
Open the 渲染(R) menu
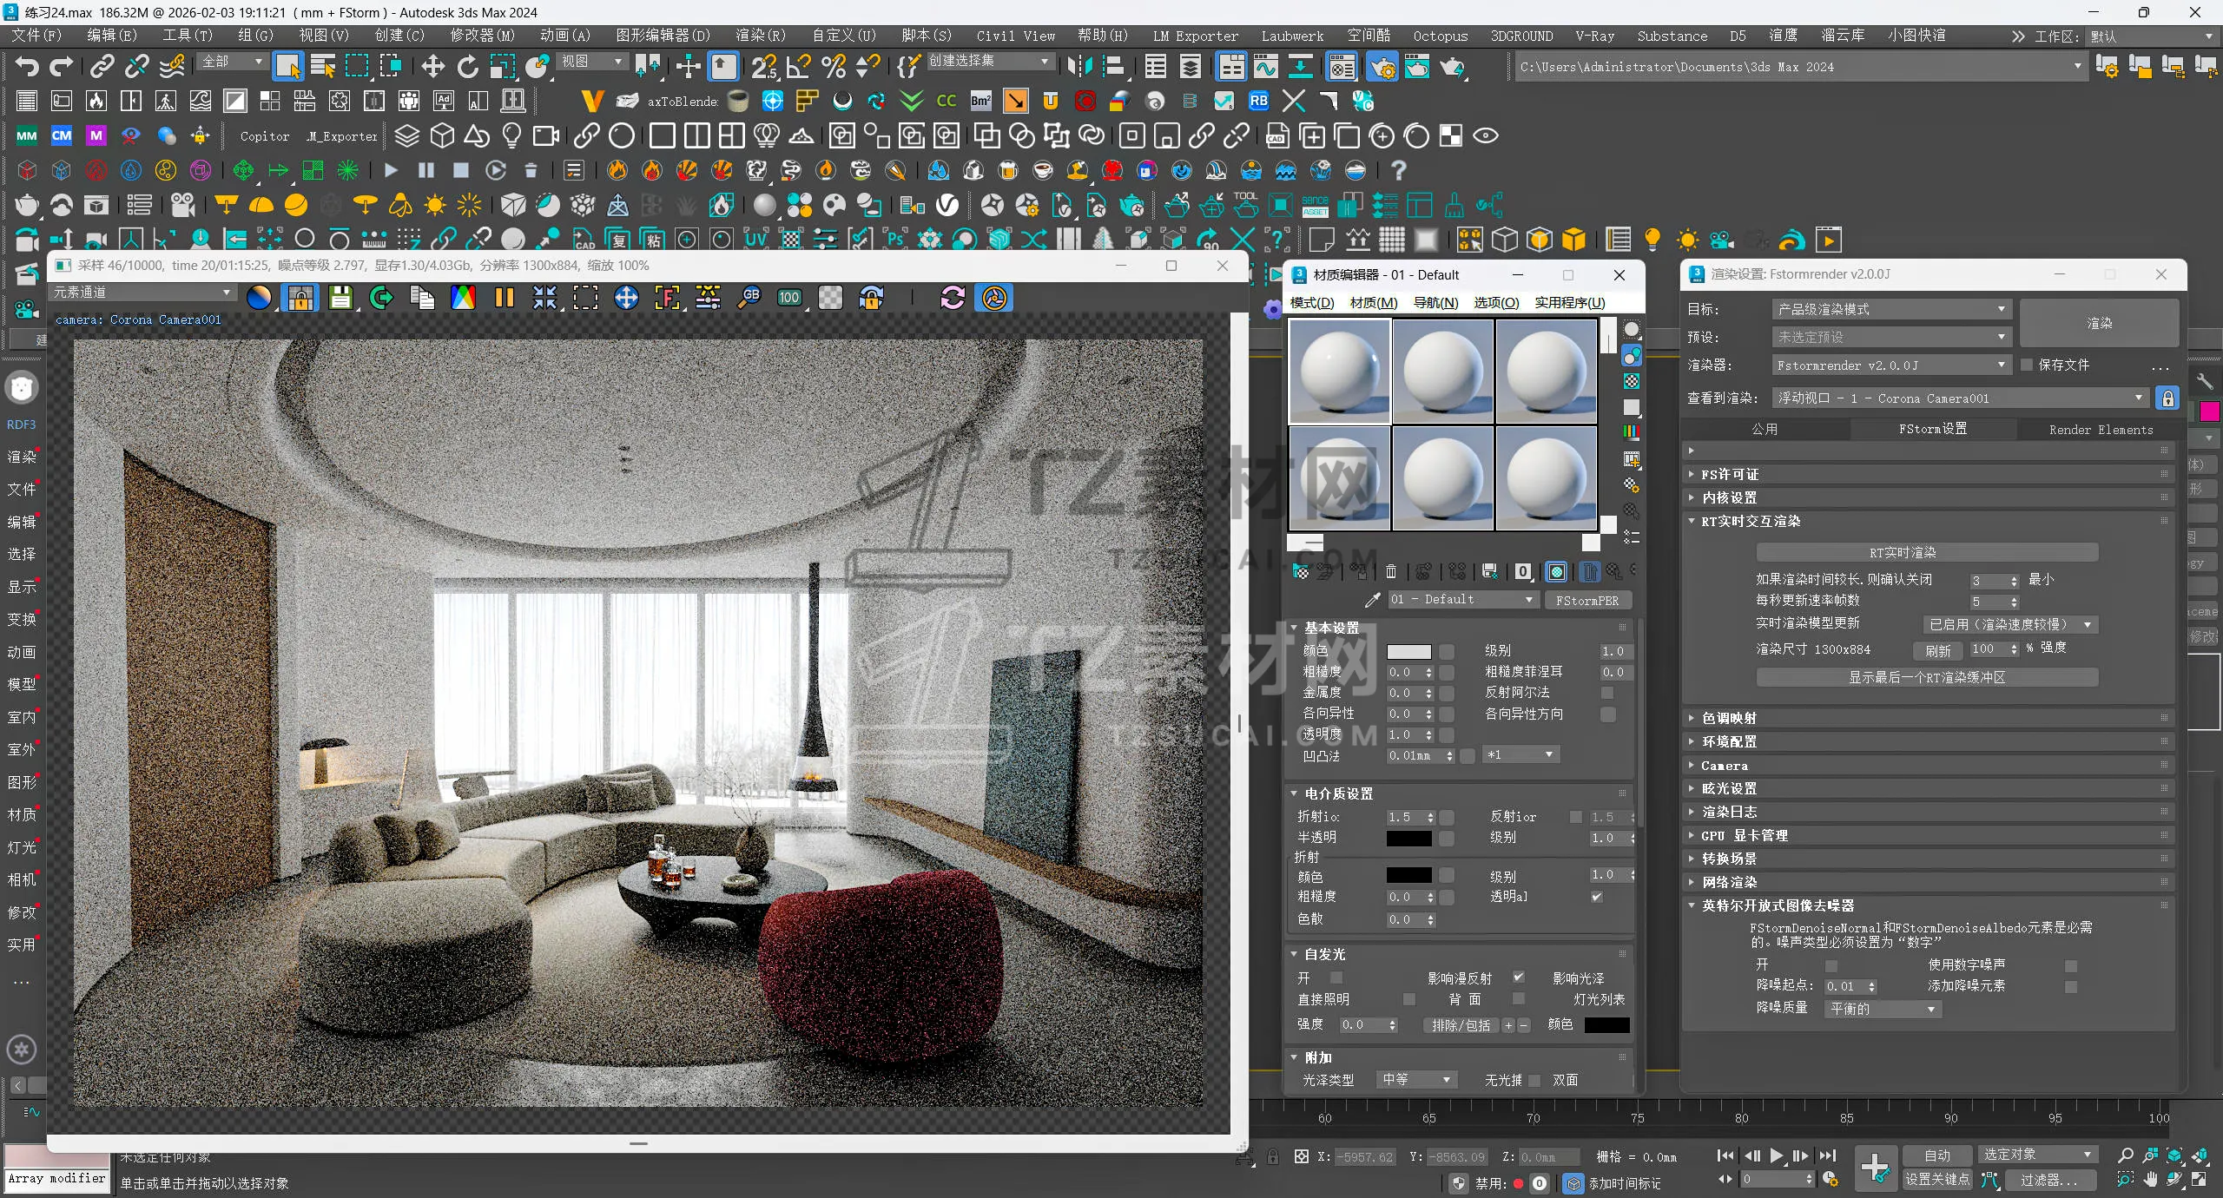[760, 36]
